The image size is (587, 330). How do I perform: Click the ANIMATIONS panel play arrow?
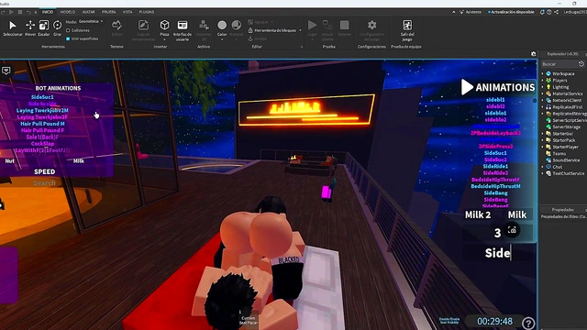pos(467,87)
